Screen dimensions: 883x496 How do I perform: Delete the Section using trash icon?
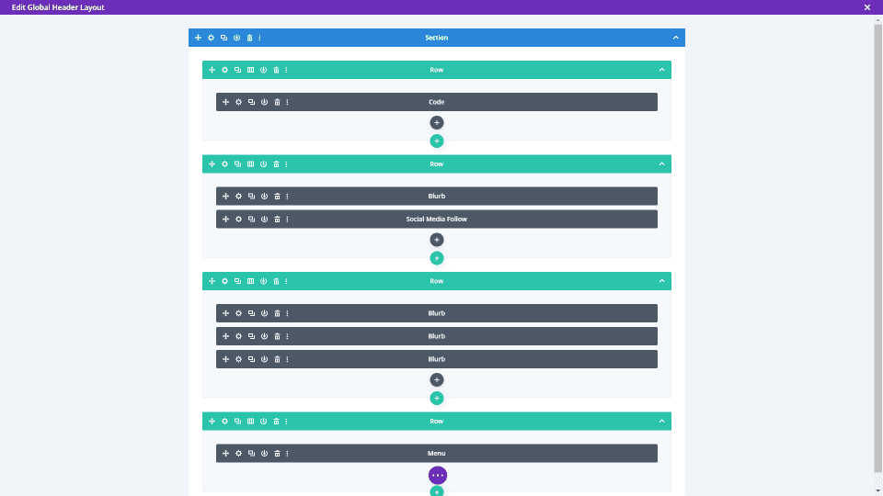coord(249,38)
